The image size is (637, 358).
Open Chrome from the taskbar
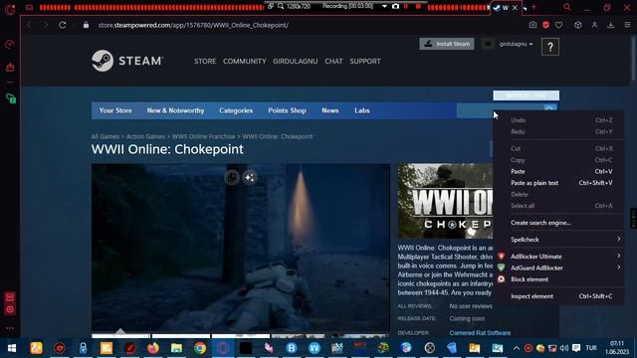199,348
